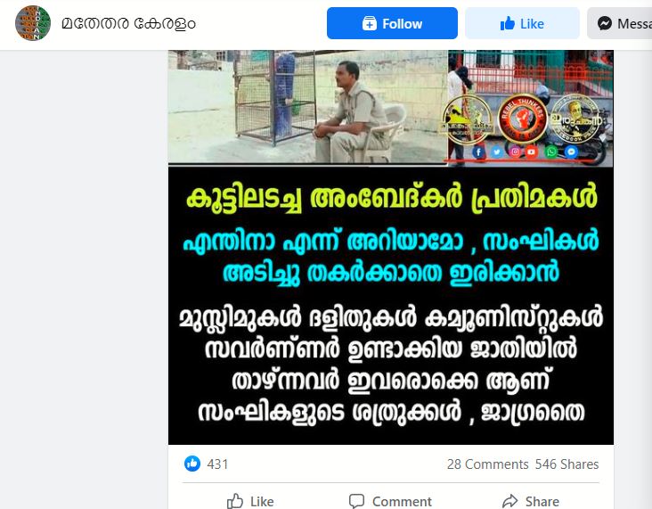
Task: Open the post image with caged statue
Action: pyautogui.click(x=390, y=247)
